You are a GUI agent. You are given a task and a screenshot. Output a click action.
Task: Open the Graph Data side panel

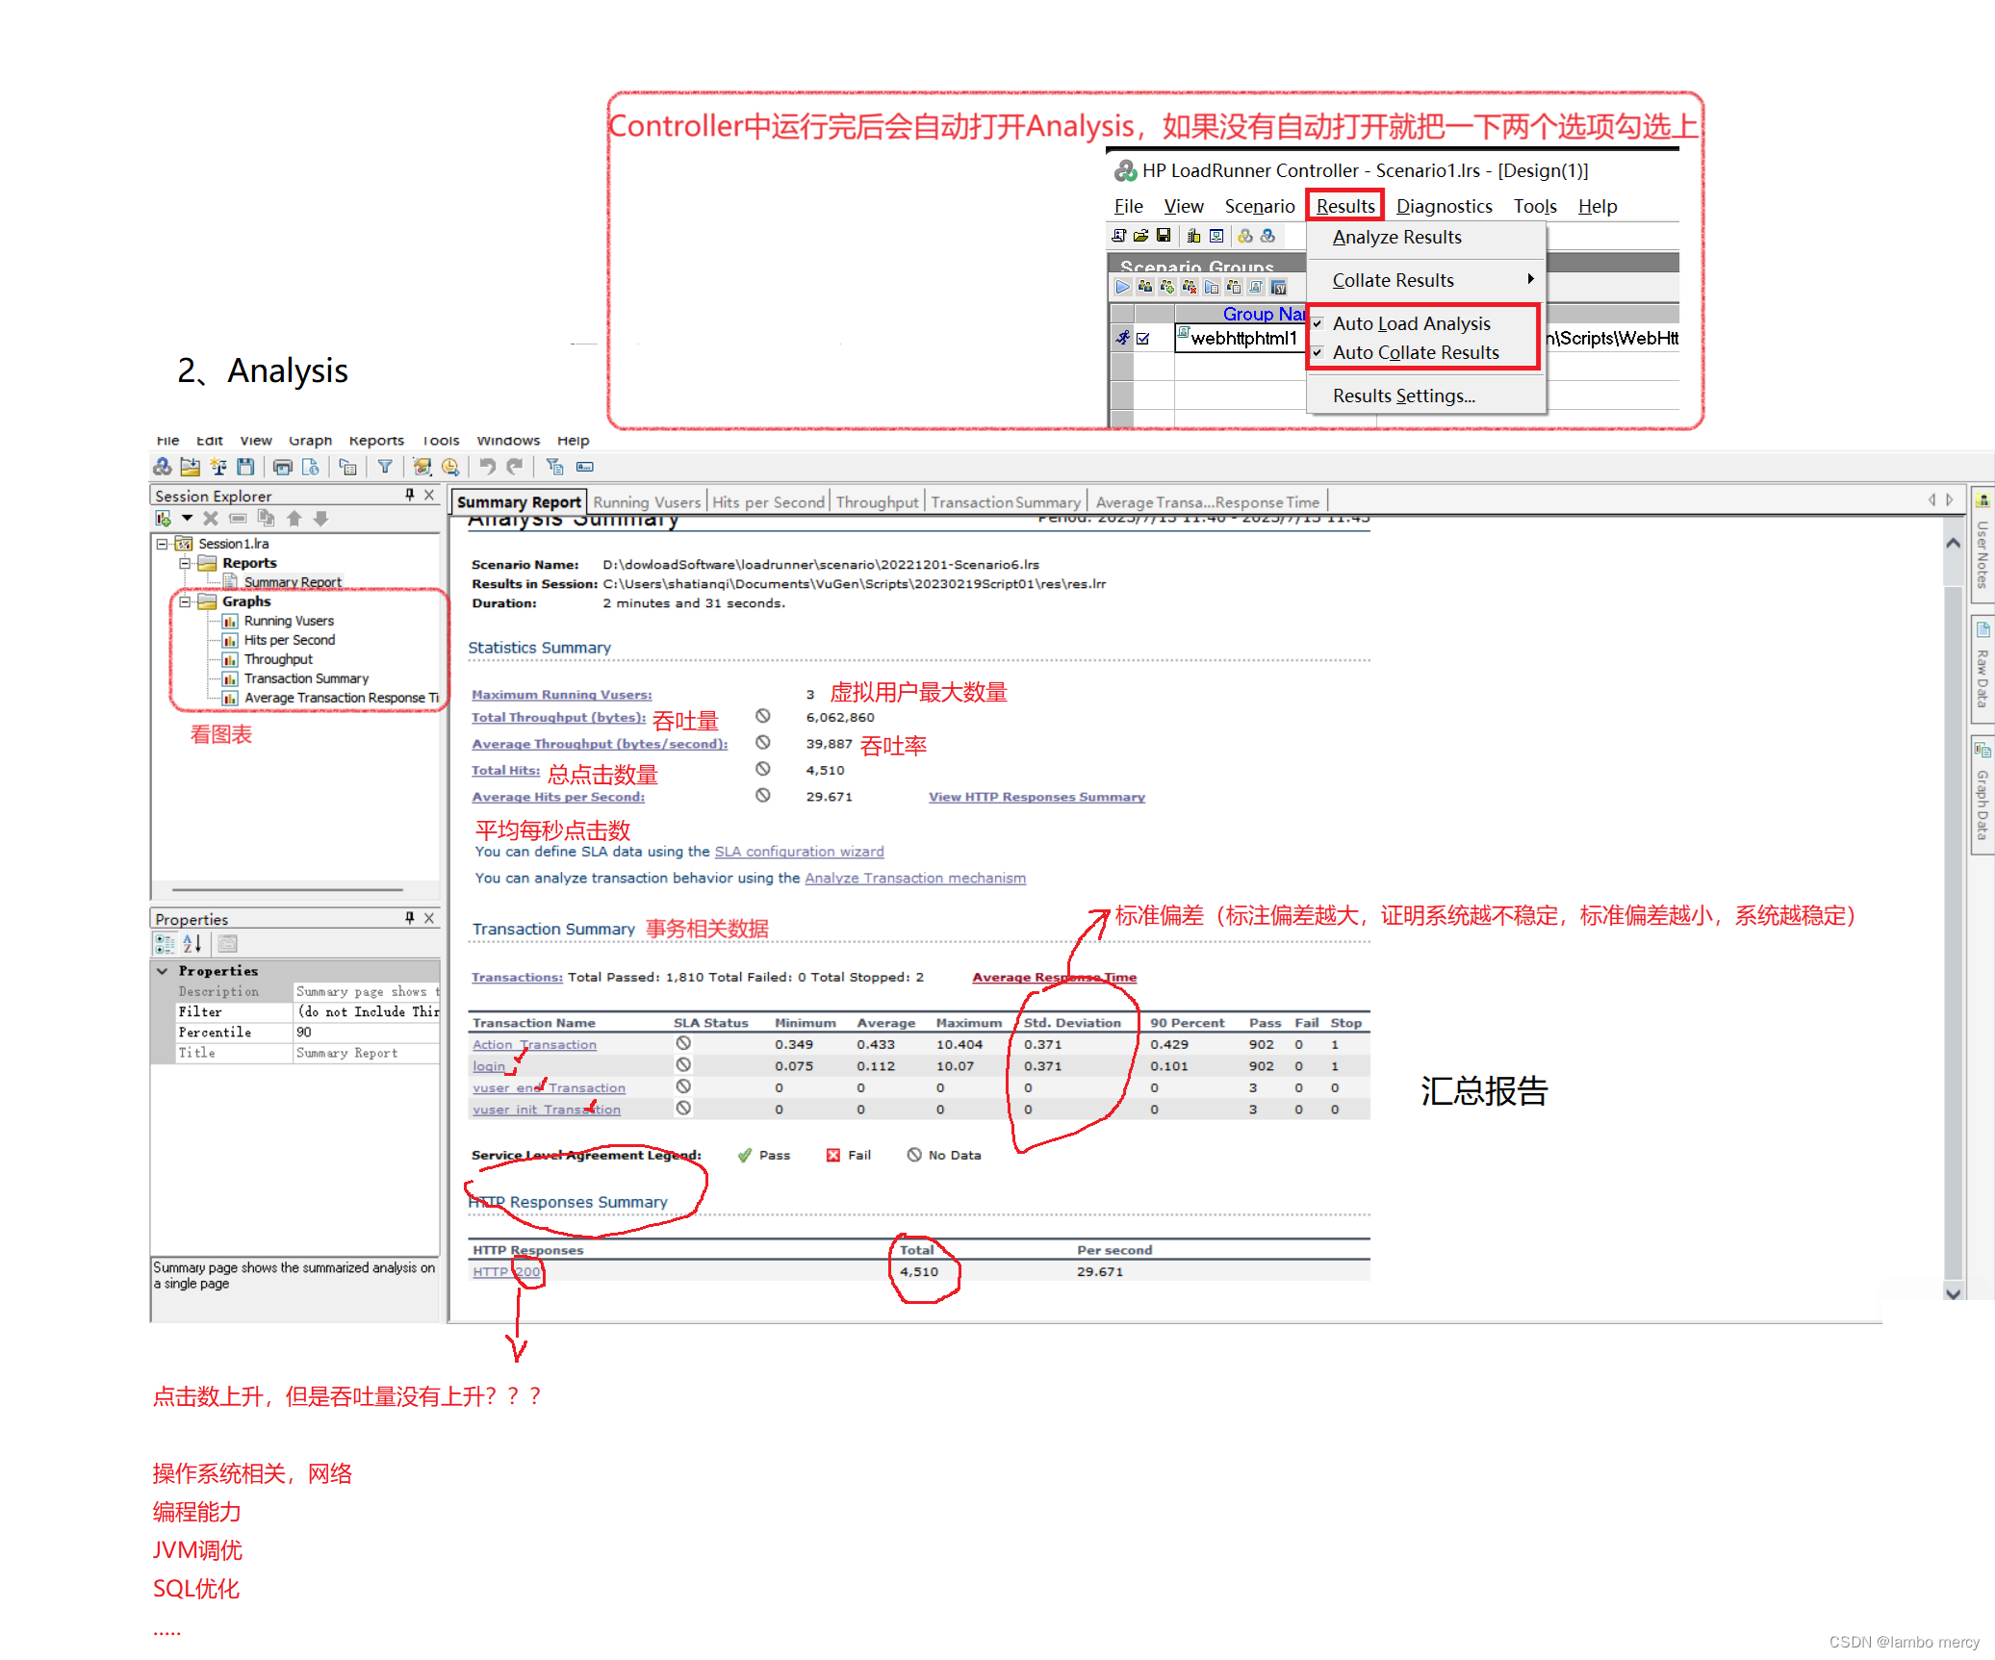1982,795
